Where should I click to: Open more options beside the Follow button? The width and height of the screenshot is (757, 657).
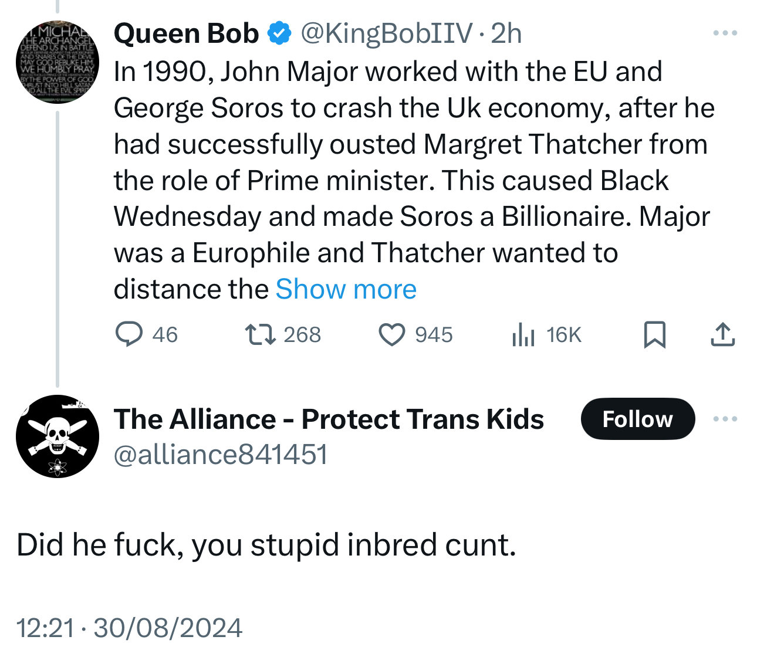tap(725, 419)
